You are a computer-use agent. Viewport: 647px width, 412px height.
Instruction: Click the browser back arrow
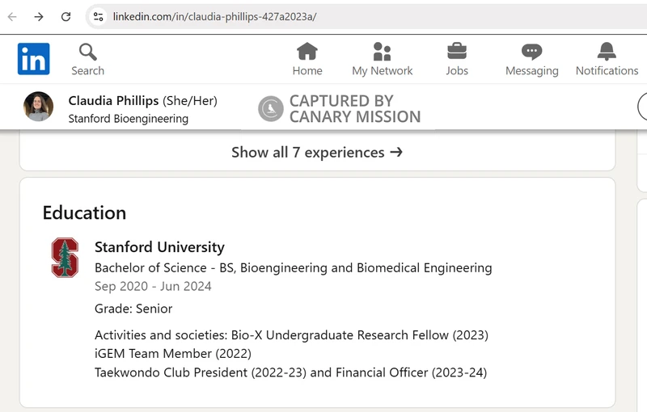pyautogui.click(x=12, y=17)
